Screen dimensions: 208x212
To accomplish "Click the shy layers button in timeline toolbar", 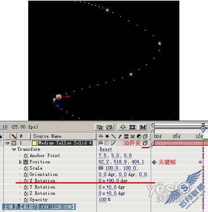I will point(123,127).
